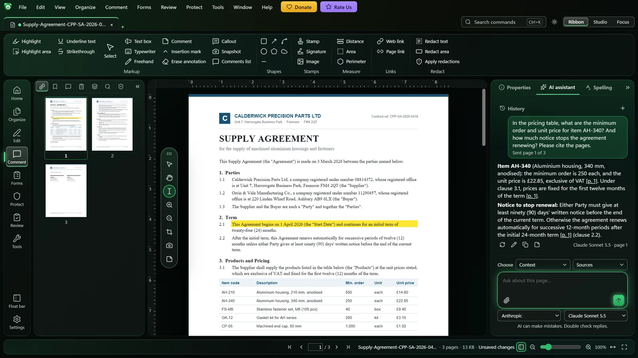Open the Claude Sonnet 5.5 model dropdown
Viewport: 638px width, 358px height.
(596, 316)
